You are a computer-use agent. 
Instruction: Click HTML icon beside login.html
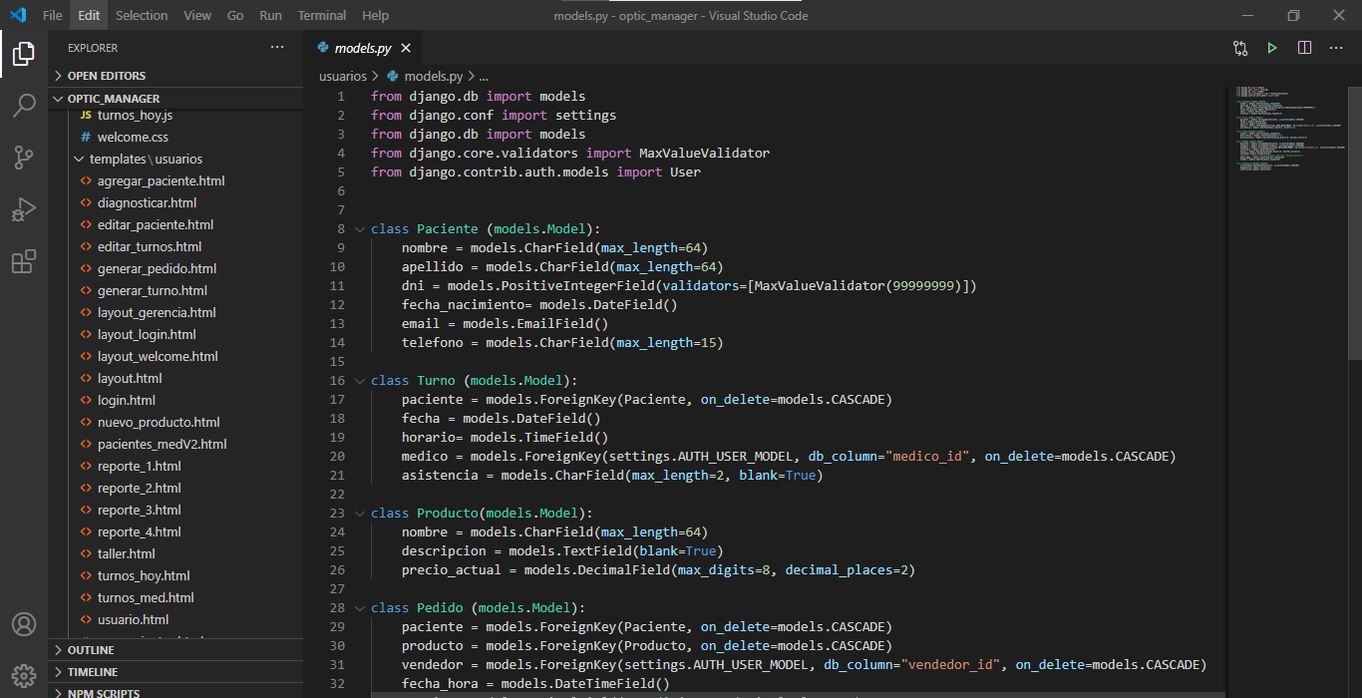(x=86, y=401)
